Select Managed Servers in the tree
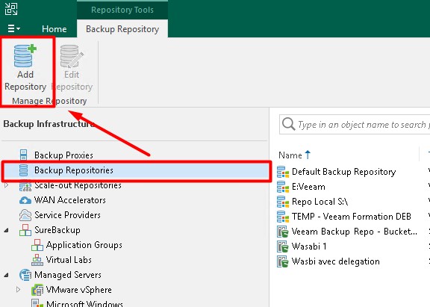 pyautogui.click(x=68, y=275)
